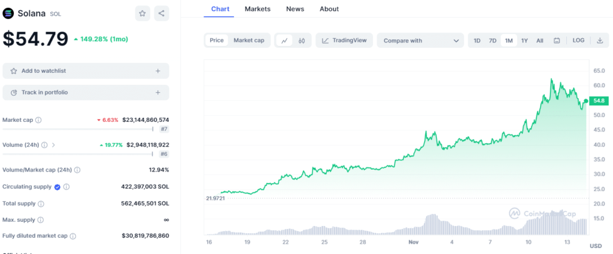The height and width of the screenshot is (254, 613).
Task: Open the calendar date range picker
Action: (557, 41)
